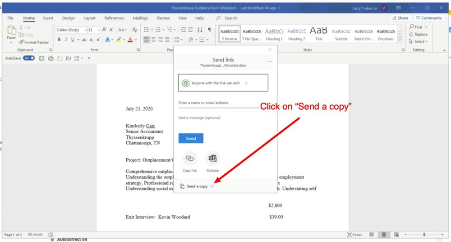Switch to the Insert tab
This screenshot has height=242, width=451.
pos(48,18)
